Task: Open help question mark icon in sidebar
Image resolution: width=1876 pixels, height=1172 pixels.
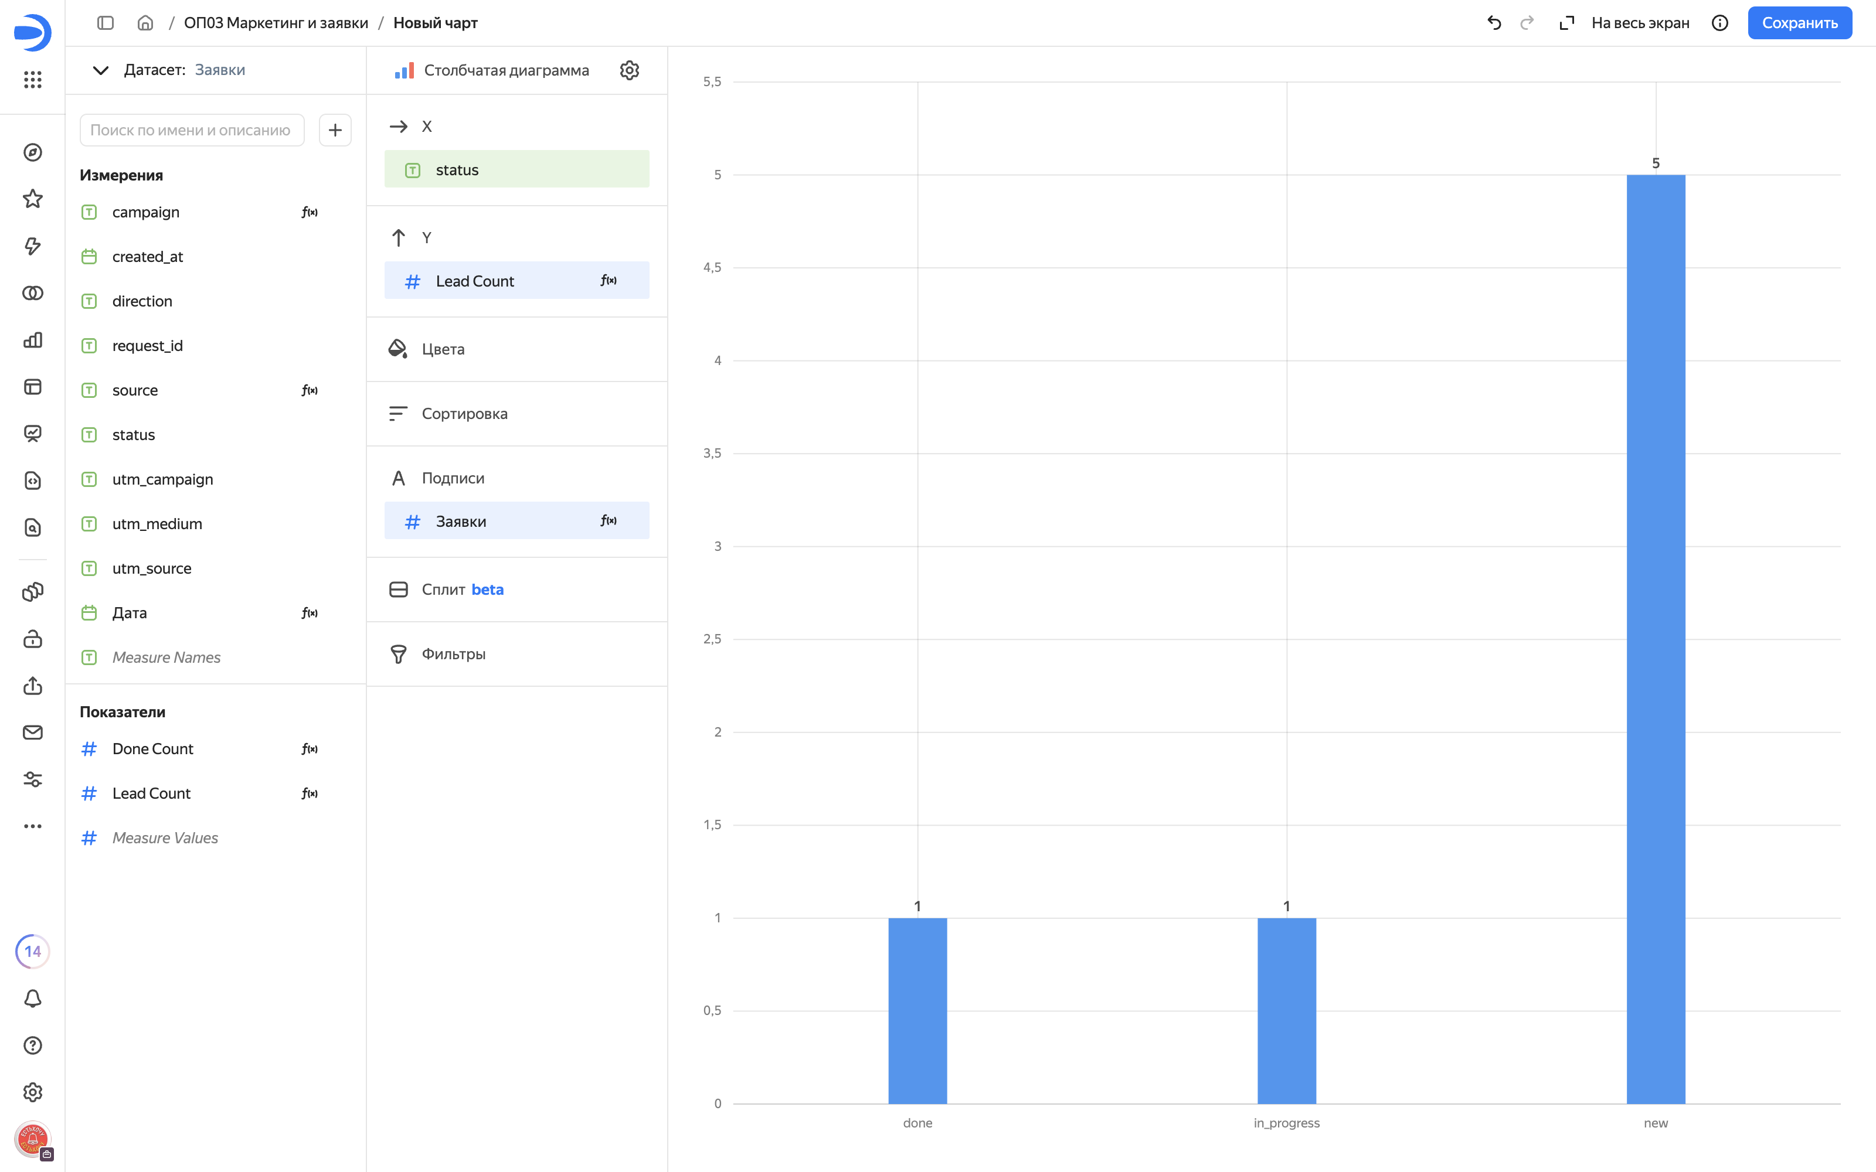Action: [33, 1045]
